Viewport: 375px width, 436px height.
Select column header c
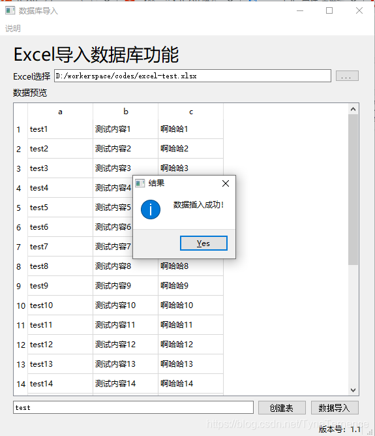pyautogui.click(x=191, y=112)
